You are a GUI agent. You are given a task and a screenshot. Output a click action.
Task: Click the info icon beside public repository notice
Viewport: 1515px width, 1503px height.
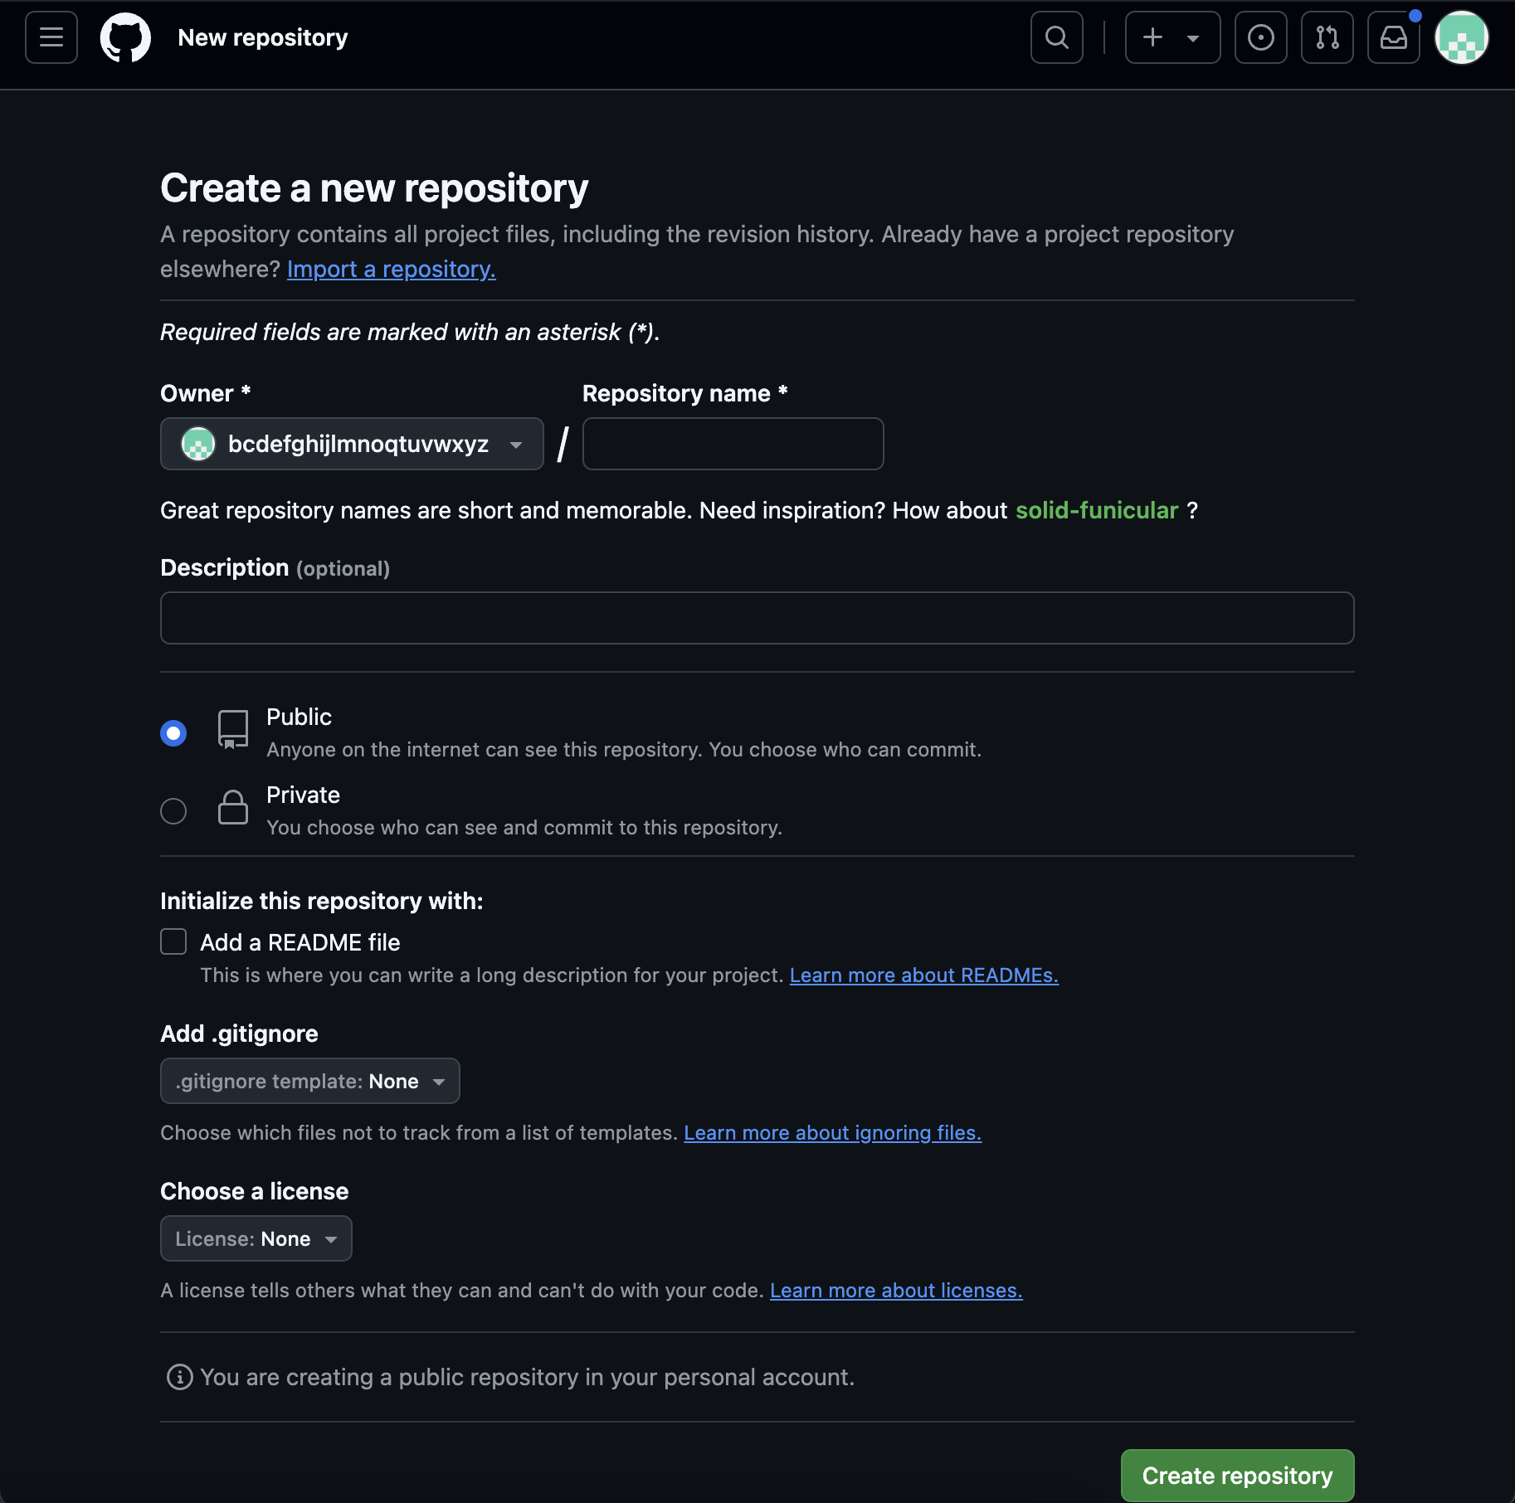pyautogui.click(x=179, y=1377)
